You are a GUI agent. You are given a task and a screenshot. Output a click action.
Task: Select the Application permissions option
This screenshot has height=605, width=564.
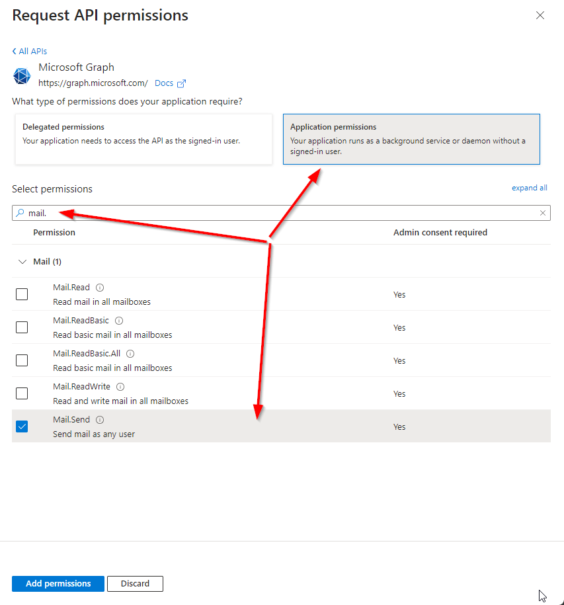411,139
